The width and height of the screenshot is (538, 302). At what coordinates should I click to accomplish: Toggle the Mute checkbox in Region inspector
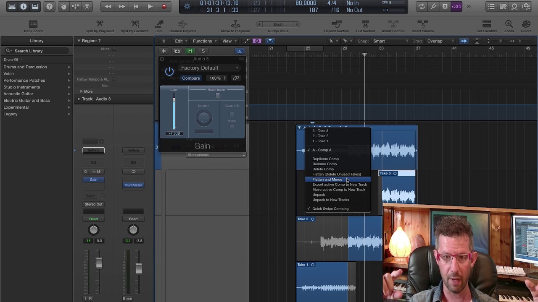tap(114, 49)
